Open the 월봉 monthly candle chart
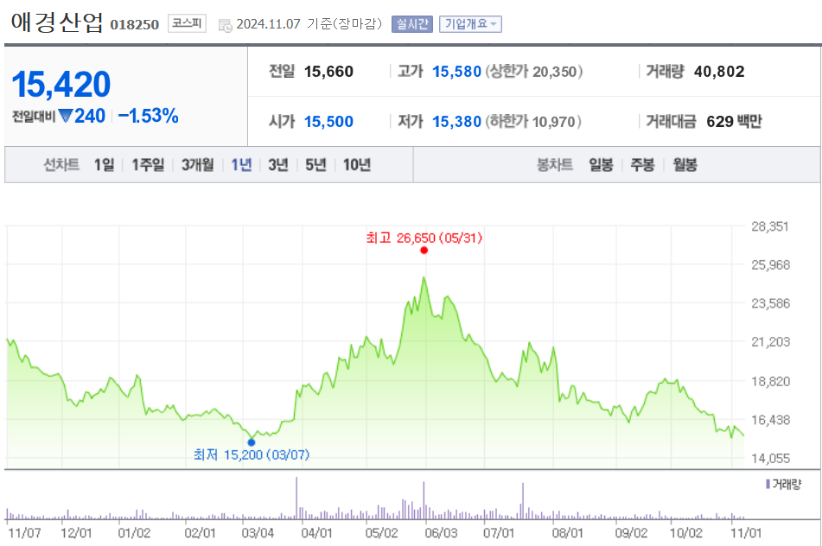 pos(685,165)
